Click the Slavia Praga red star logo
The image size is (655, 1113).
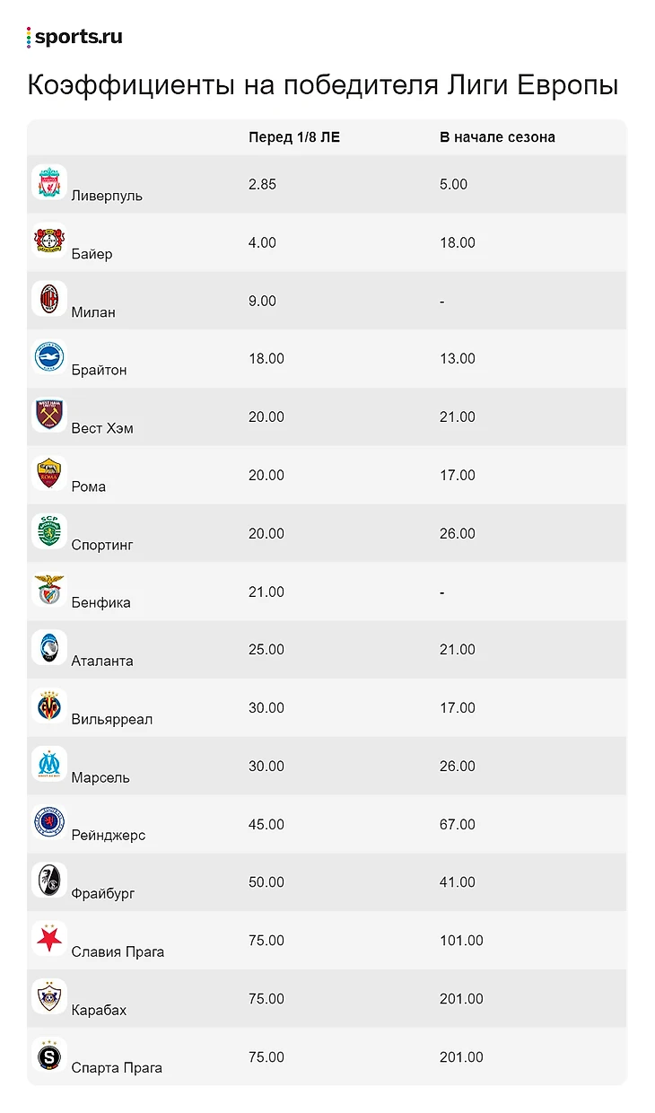(48, 939)
